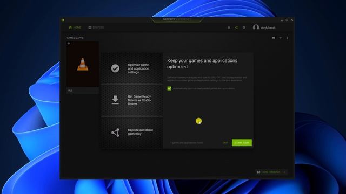Minimize the GeForce Experience window
The width and height of the screenshot is (346, 194).
282,20
